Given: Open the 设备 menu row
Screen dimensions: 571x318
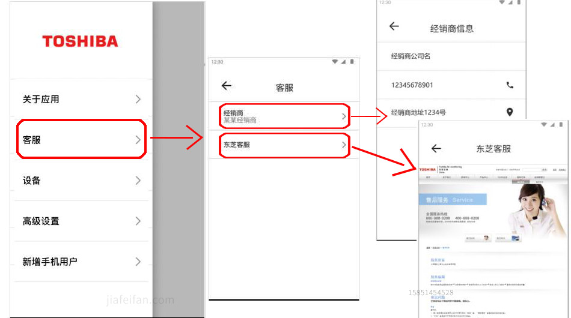Looking at the screenshot, I should pyautogui.click(x=81, y=180).
